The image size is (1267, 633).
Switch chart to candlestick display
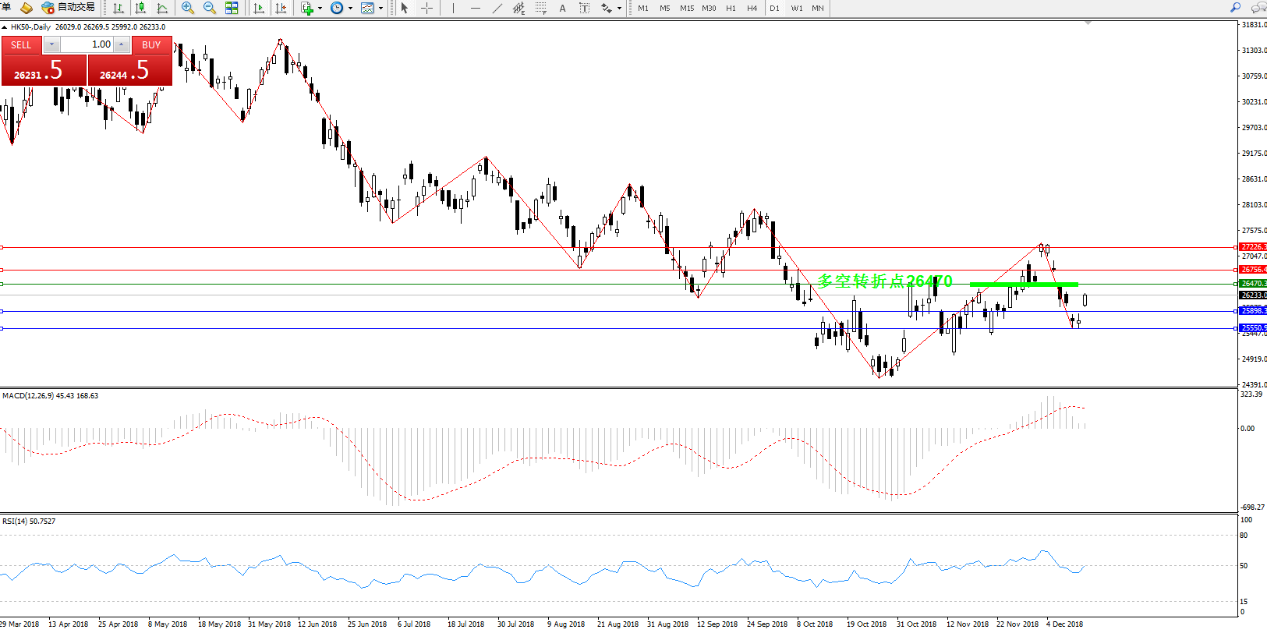[140, 8]
